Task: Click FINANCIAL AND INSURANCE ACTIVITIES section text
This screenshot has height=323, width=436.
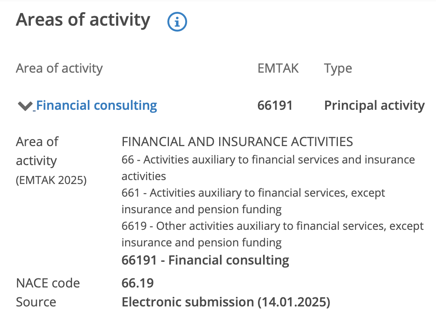Action: [237, 141]
